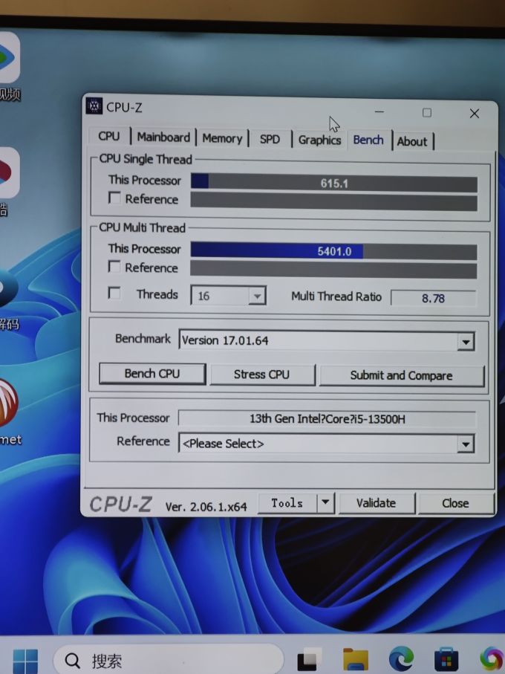Click Submit and Compare button
This screenshot has width=505, height=674.
402,376
